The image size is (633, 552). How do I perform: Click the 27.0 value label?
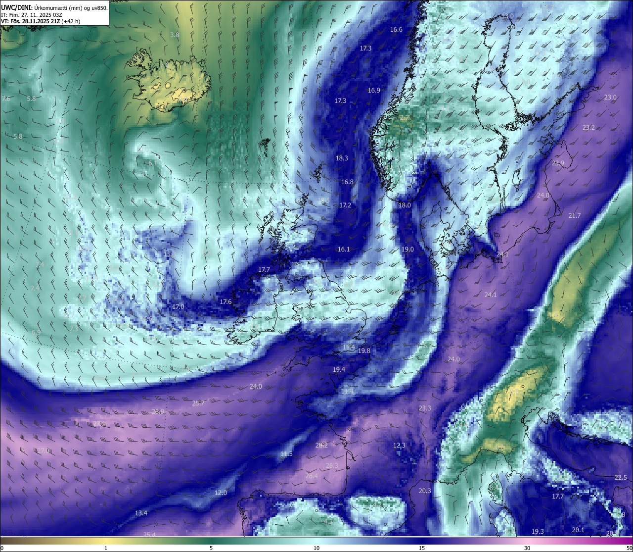pyautogui.click(x=44, y=451)
